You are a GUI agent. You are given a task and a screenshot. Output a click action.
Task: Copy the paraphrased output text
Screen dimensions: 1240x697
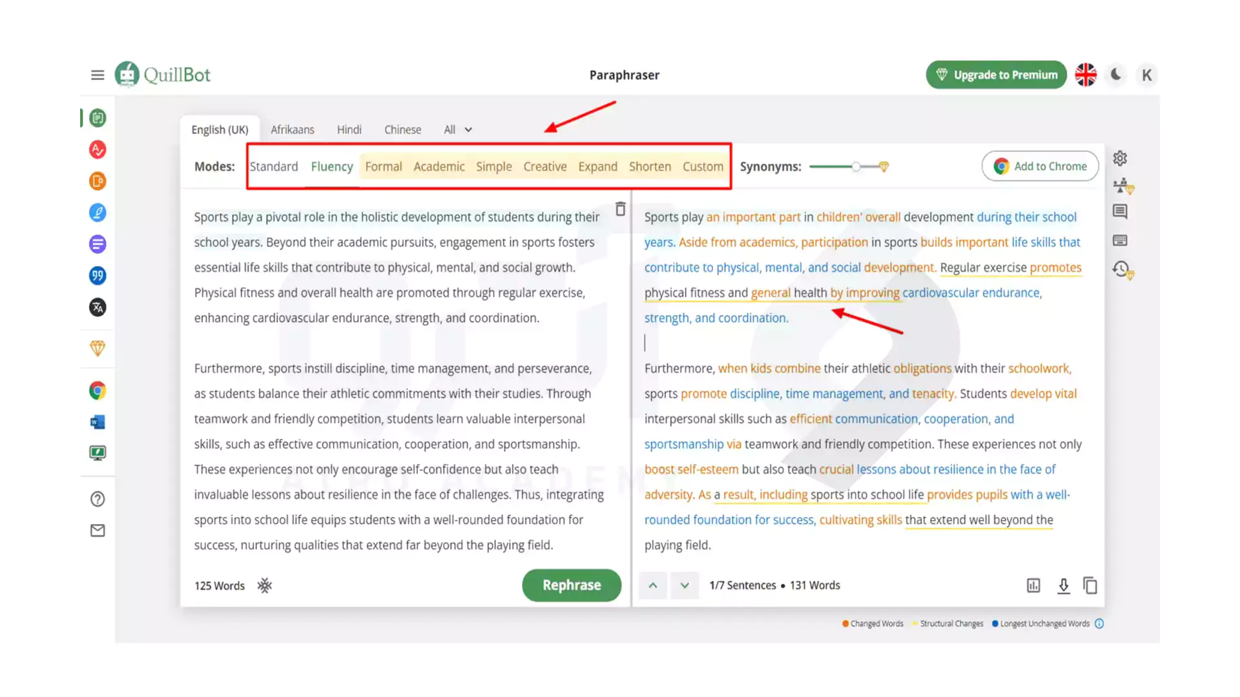[1090, 585]
